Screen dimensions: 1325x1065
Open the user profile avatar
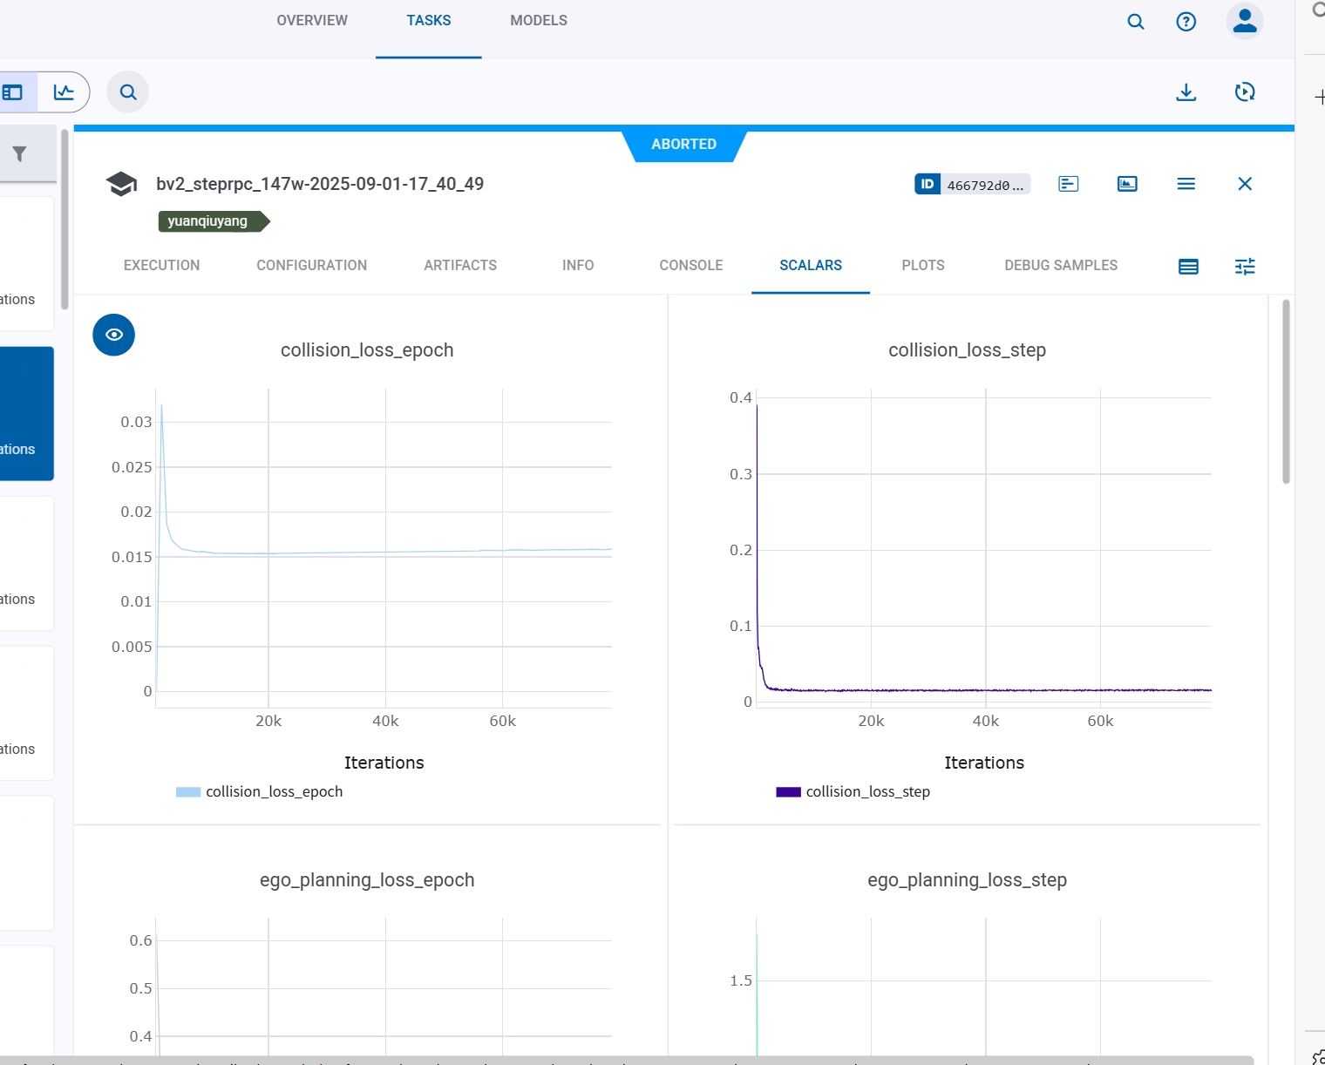click(1245, 21)
